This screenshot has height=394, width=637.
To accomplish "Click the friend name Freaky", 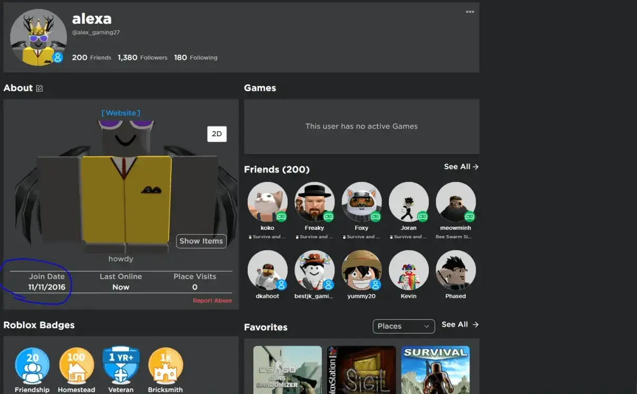I will tap(315, 228).
